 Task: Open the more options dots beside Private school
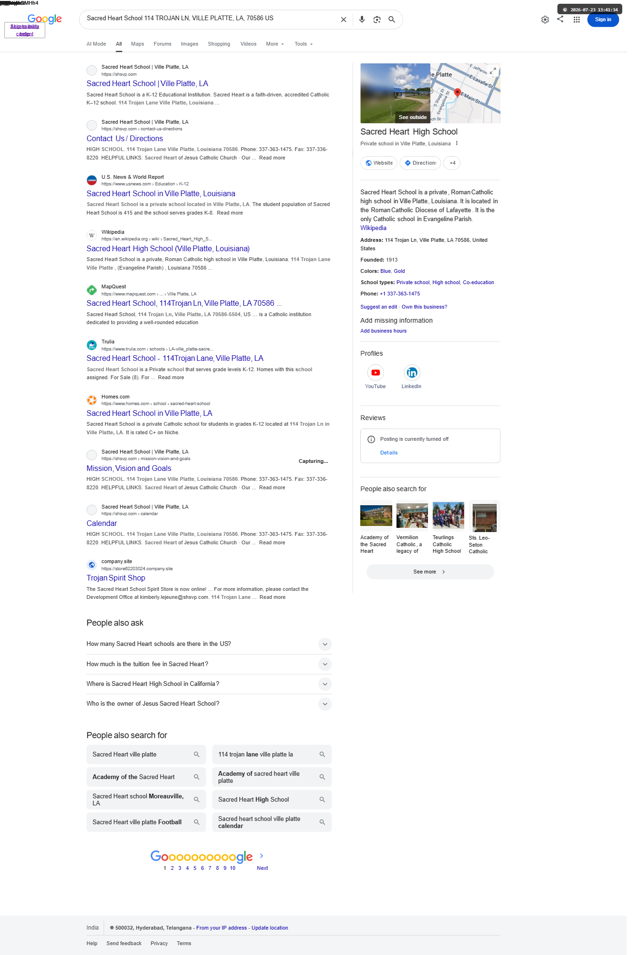point(457,143)
